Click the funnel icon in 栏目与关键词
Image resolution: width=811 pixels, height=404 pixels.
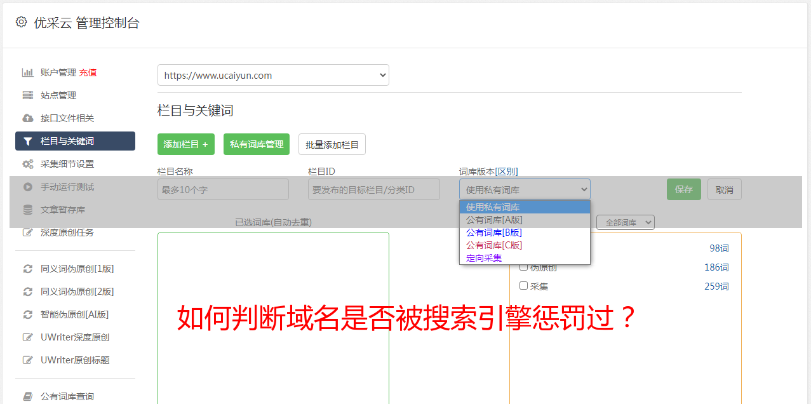pyautogui.click(x=28, y=141)
